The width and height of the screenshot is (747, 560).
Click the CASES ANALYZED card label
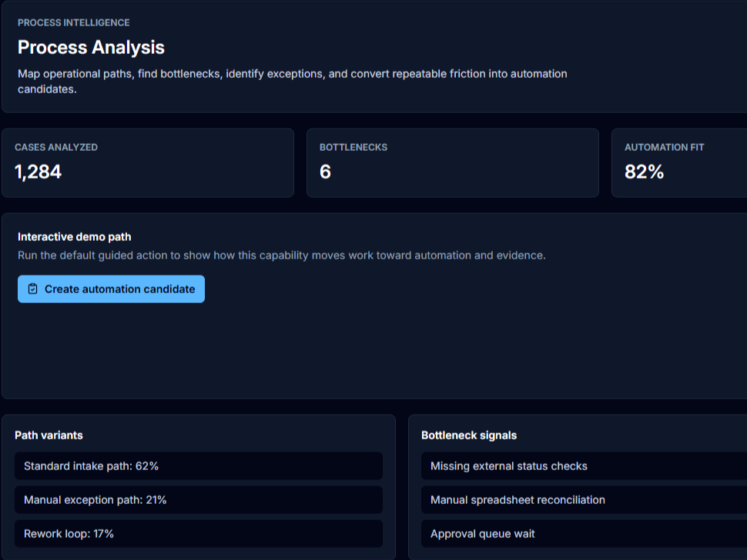(x=56, y=147)
